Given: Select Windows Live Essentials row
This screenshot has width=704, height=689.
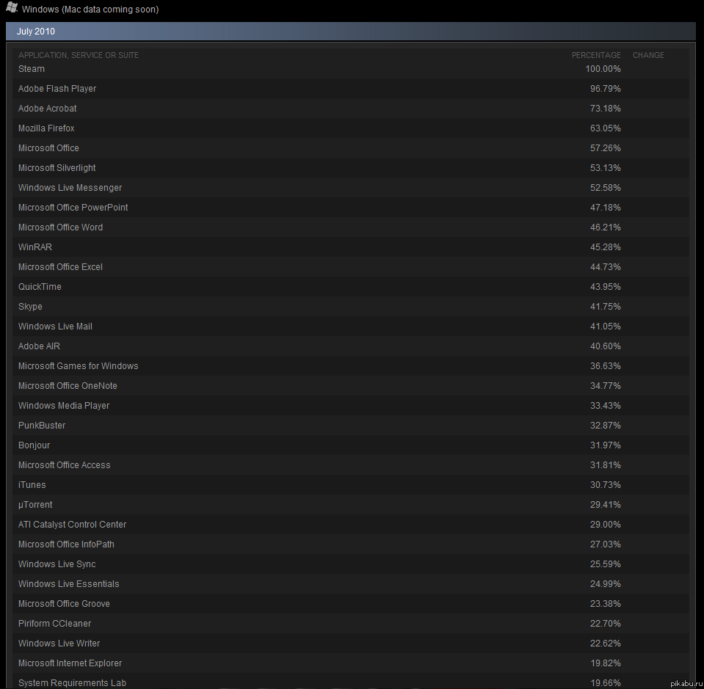Looking at the screenshot, I should coord(351,583).
